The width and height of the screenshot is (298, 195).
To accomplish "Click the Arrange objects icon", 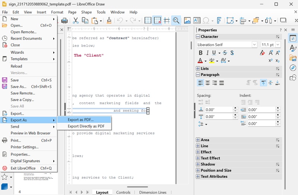I will coord(256,20).
